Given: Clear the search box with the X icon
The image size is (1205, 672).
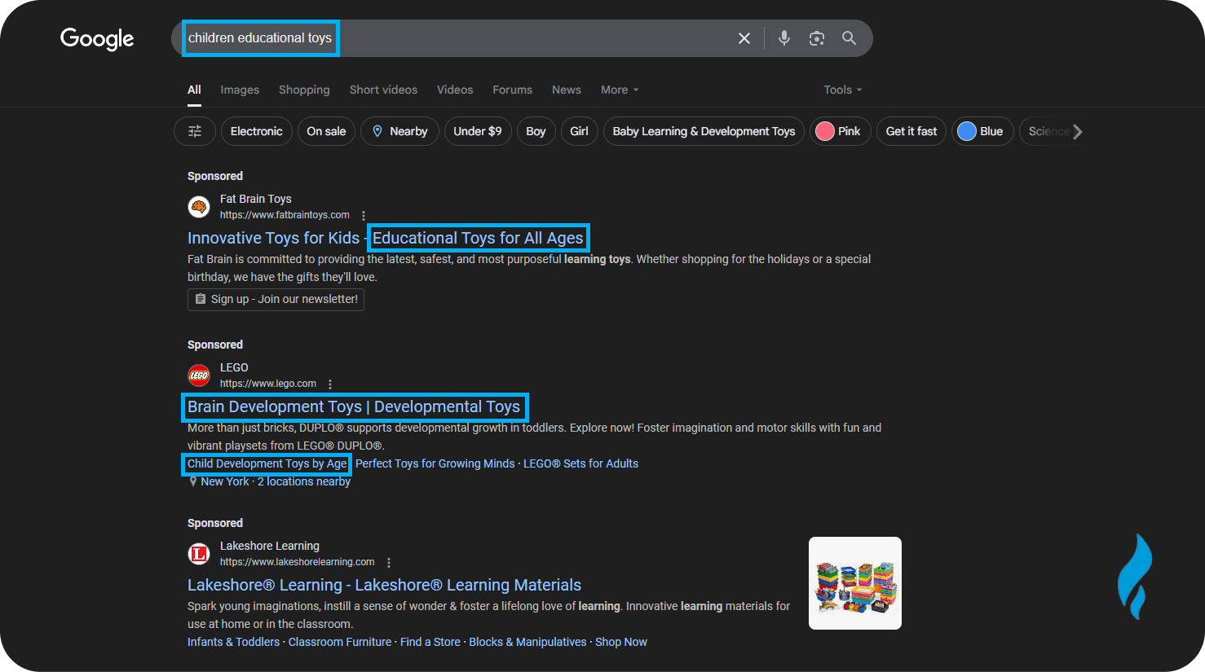Looking at the screenshot, I should tap(744, 38).
